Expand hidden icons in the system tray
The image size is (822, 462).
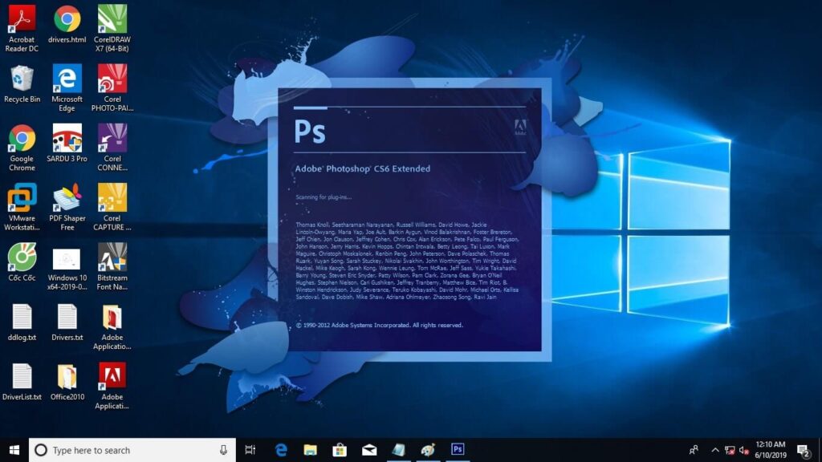pyautogui.click(x=715, y=449)
